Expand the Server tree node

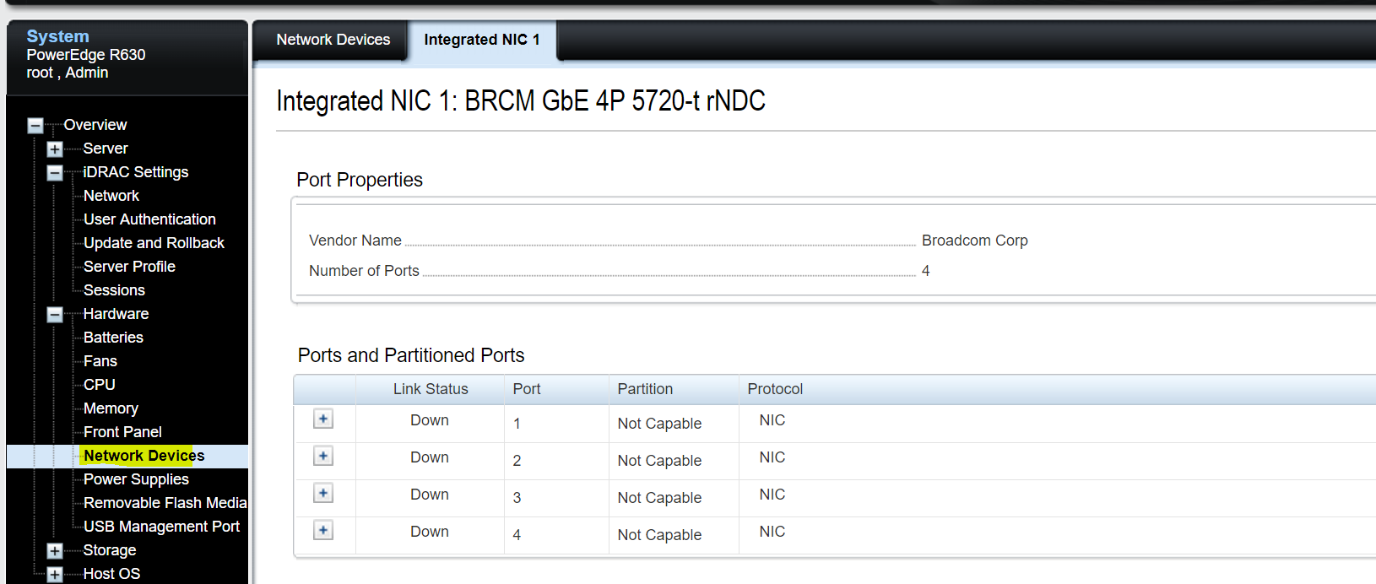55,149
